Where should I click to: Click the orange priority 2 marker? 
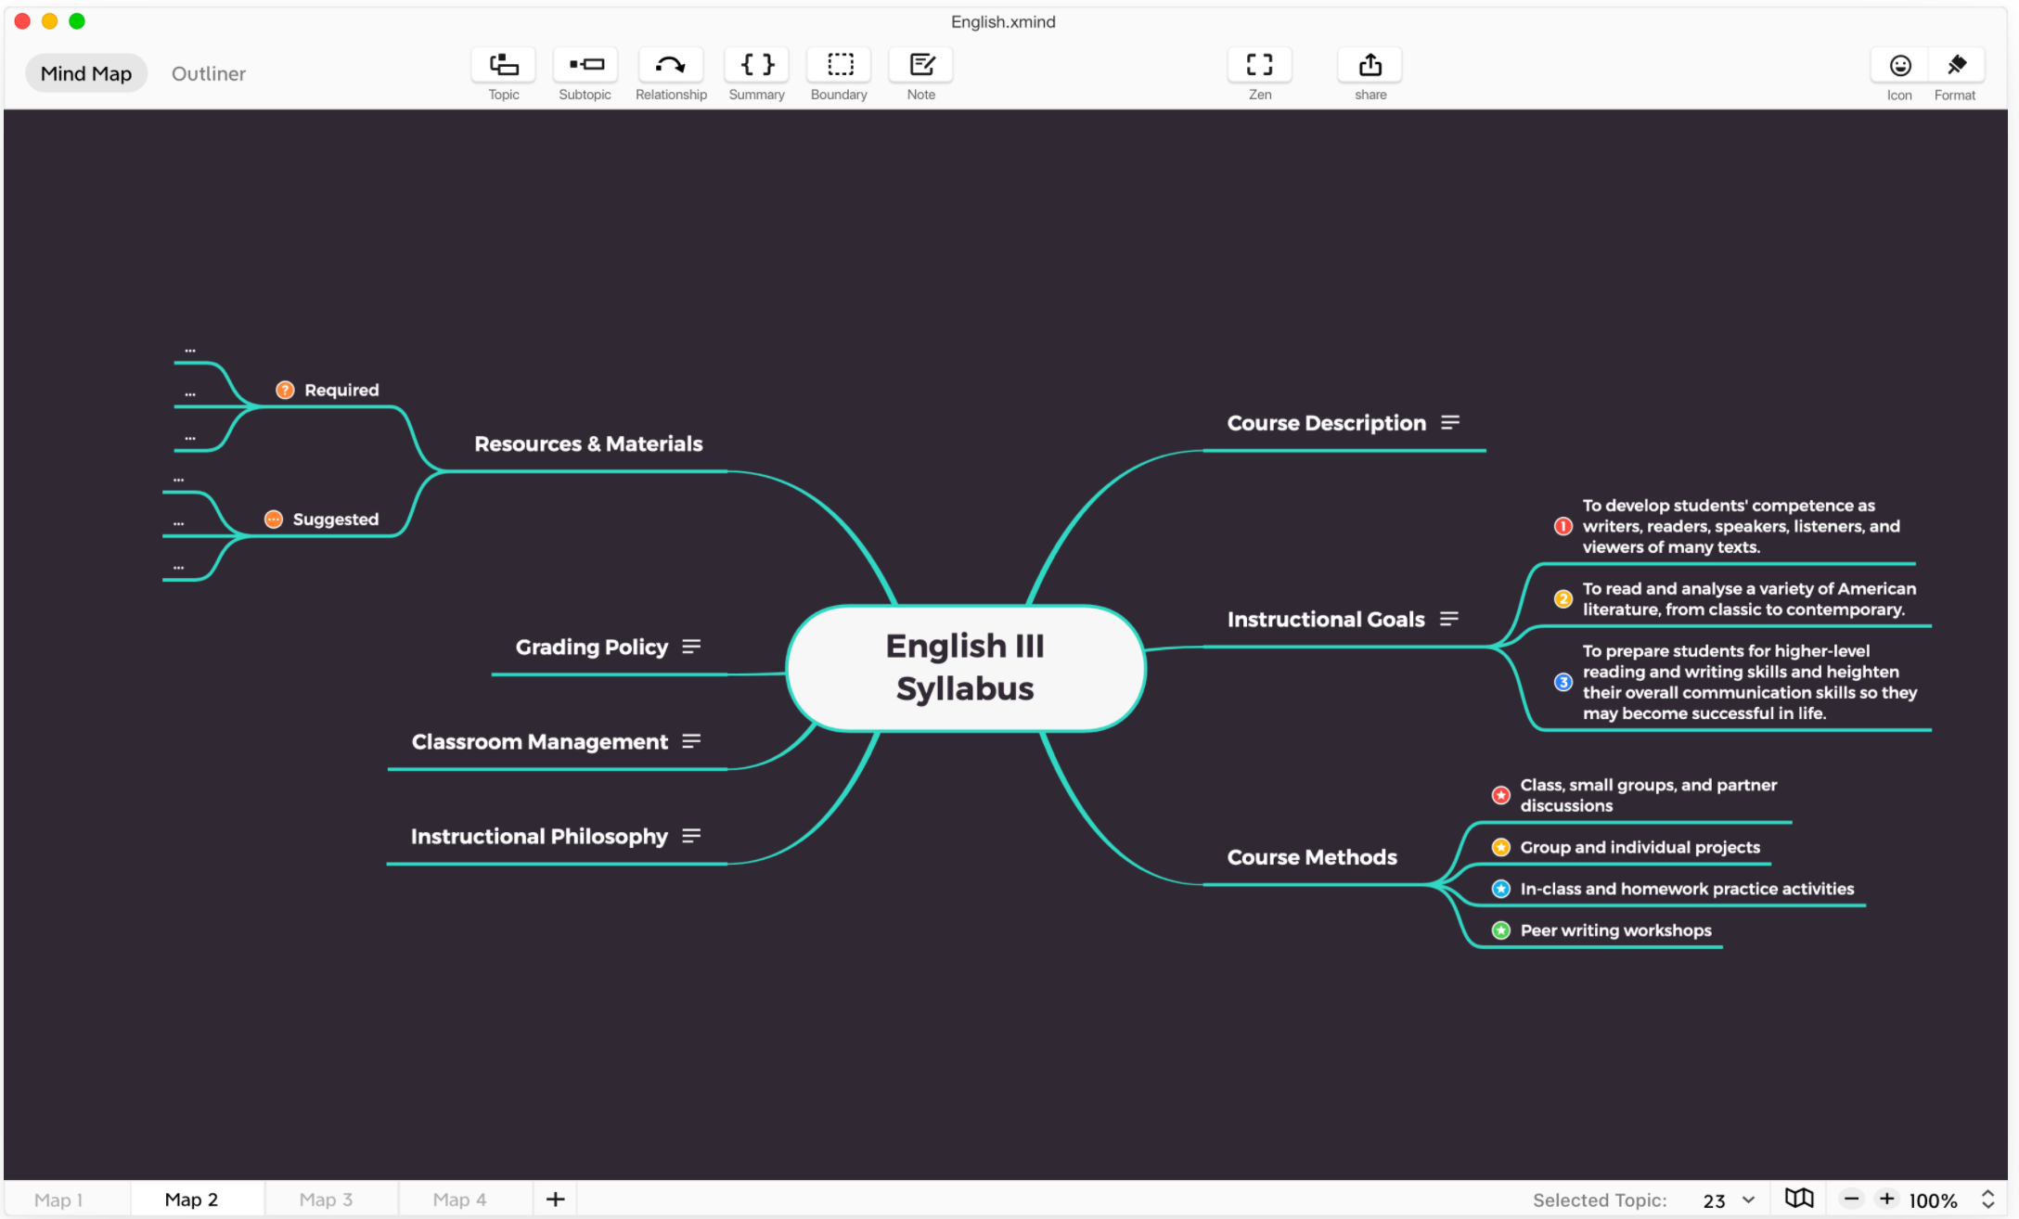click(x=1563, y=598)
